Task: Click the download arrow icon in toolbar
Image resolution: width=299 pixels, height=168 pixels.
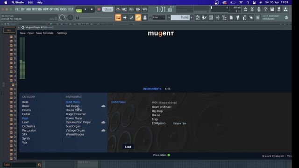Action: point(285,9)
